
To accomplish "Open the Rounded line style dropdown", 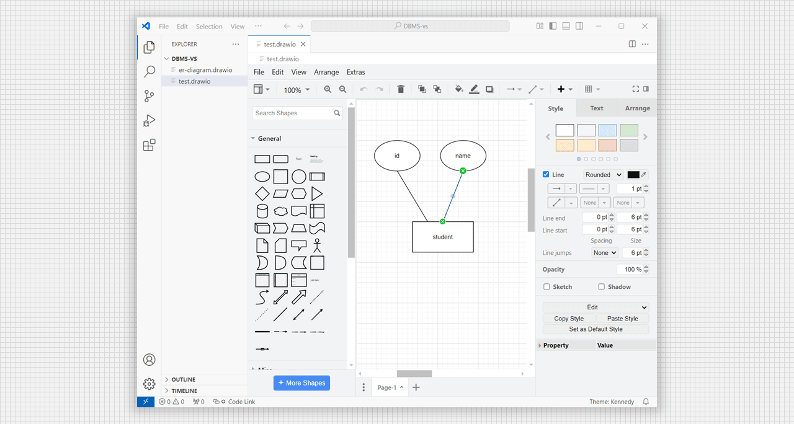I will coord(604,175).
